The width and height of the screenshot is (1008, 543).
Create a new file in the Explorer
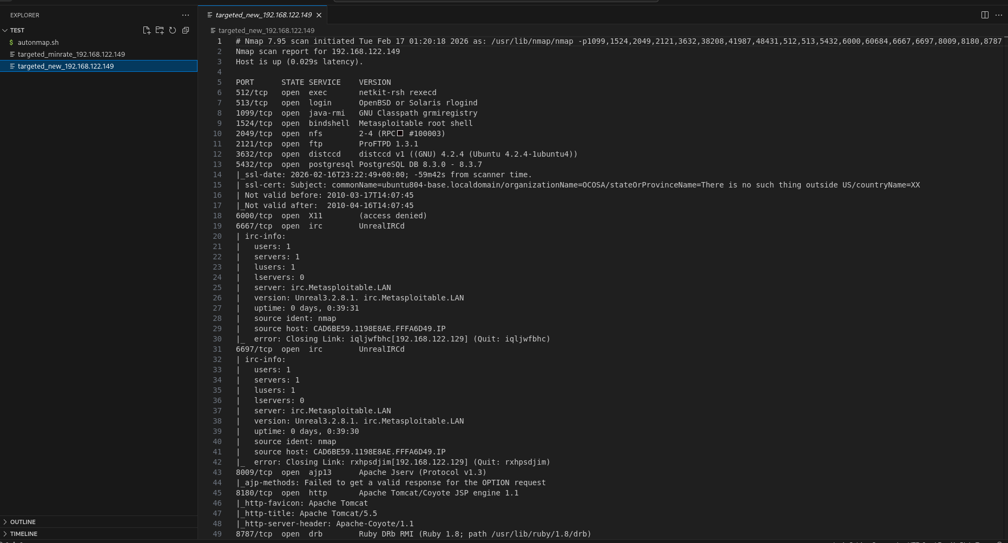(x=146, y=30)
